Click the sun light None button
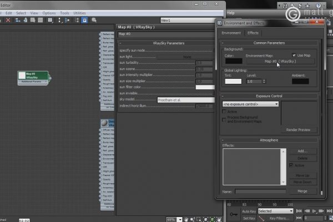This screenshot has width=333, height=222. coord(187,57)
